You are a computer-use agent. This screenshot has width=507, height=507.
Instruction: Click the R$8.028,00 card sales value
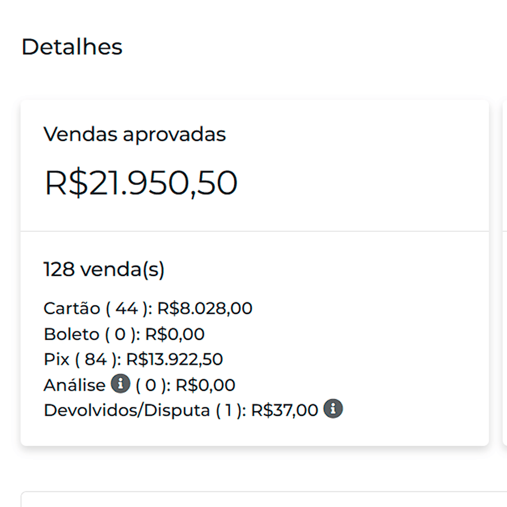(205, 308)
